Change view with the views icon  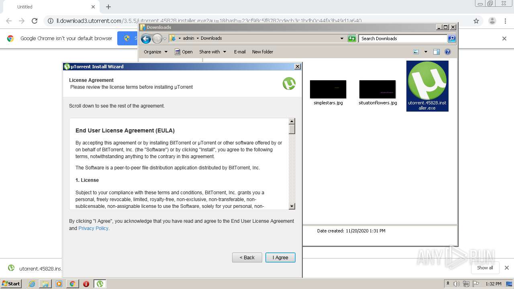416,52
